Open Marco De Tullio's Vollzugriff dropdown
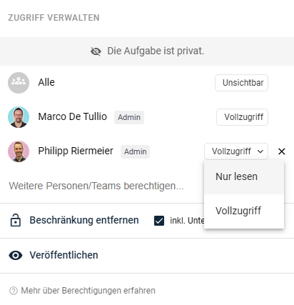Image resolution: width=294 pixels, height=305 pixels. tap(242, 117)
